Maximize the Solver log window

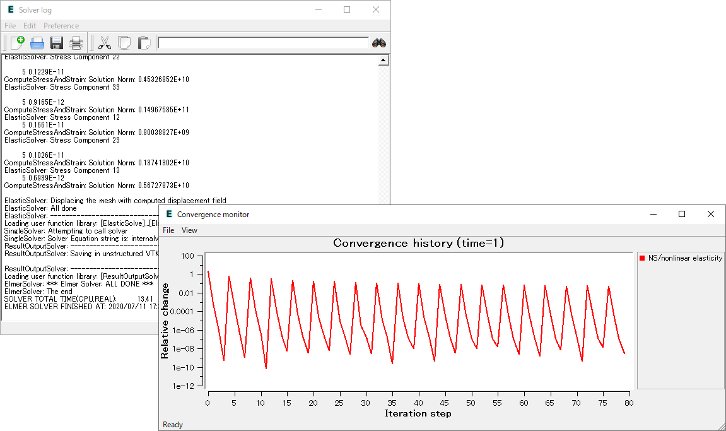pos(347,9)
